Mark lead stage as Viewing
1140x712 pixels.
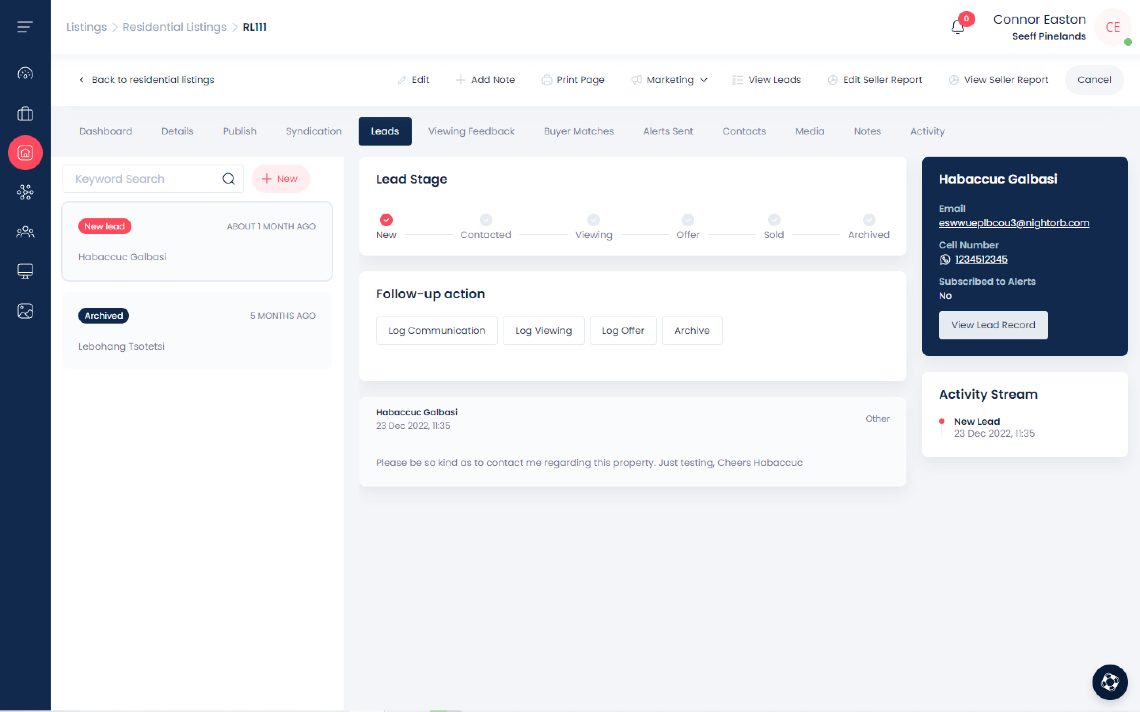click(593, 220)
